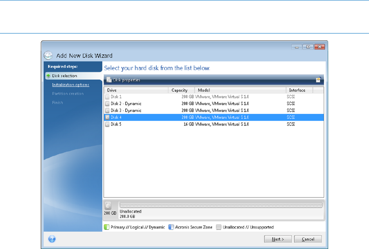Click the Disk properties bar label

[127, 80]
